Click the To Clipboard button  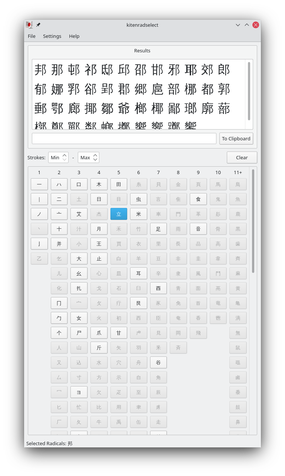click(236, 138)
